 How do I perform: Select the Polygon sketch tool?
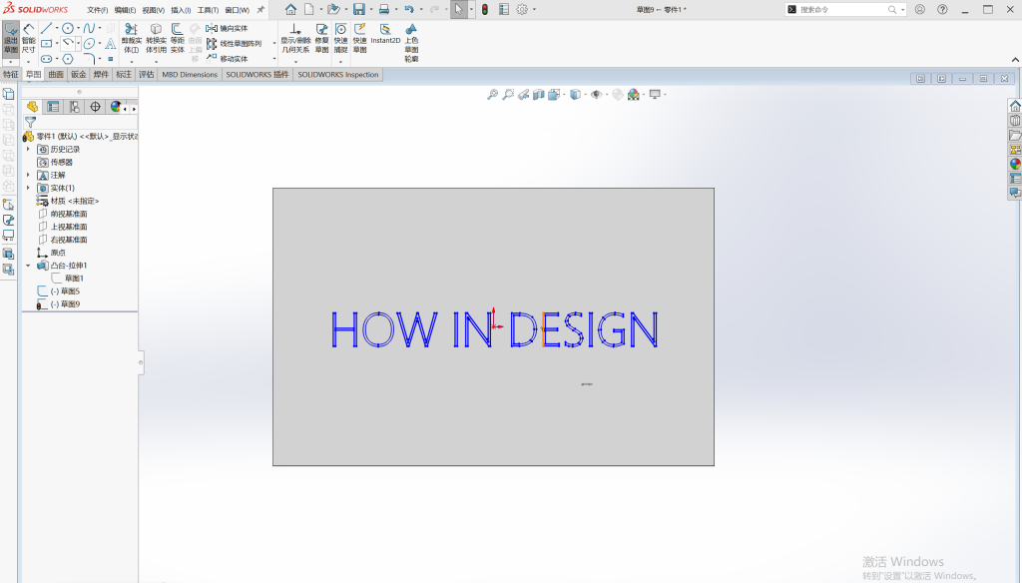click(x=68, y=59)
